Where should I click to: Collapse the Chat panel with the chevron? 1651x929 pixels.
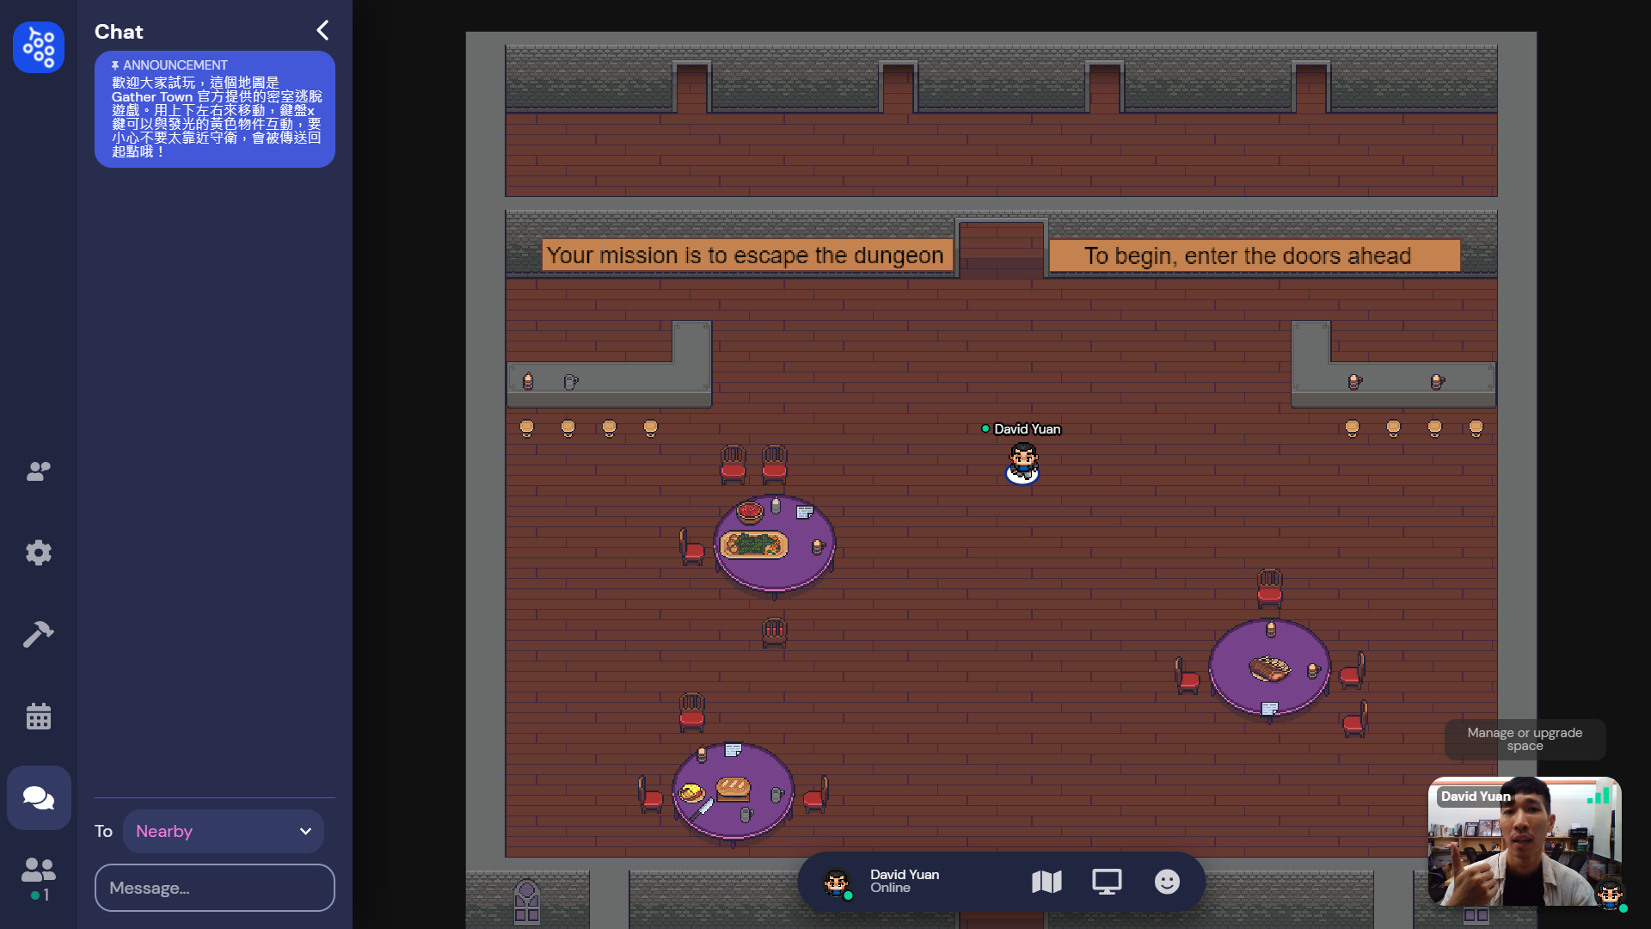[x=322, y=31]
